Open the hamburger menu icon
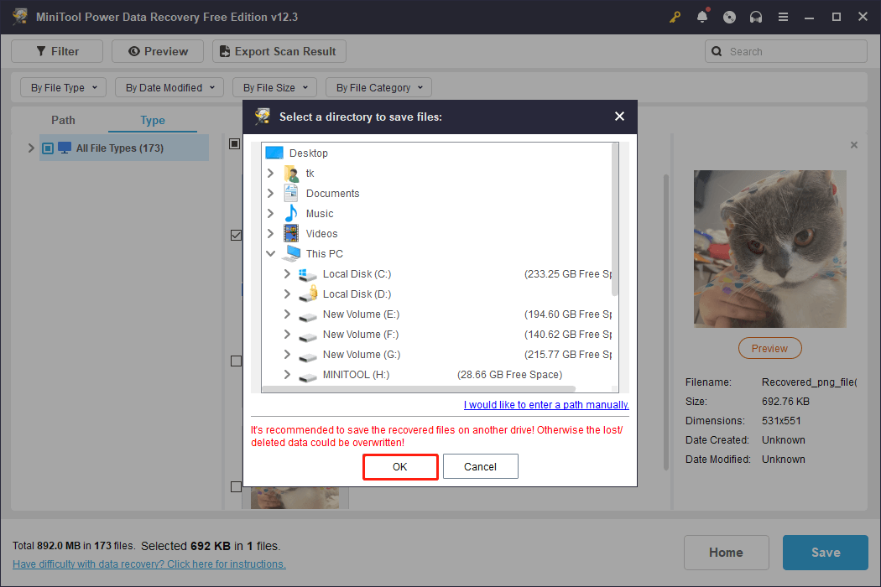Viewport: 881px width, 587px height. [783, 17]
